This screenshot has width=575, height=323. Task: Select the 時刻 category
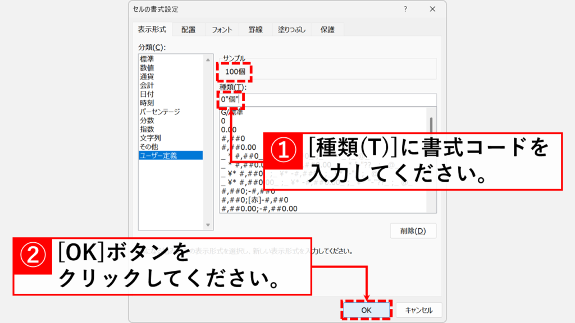(171, 103)
